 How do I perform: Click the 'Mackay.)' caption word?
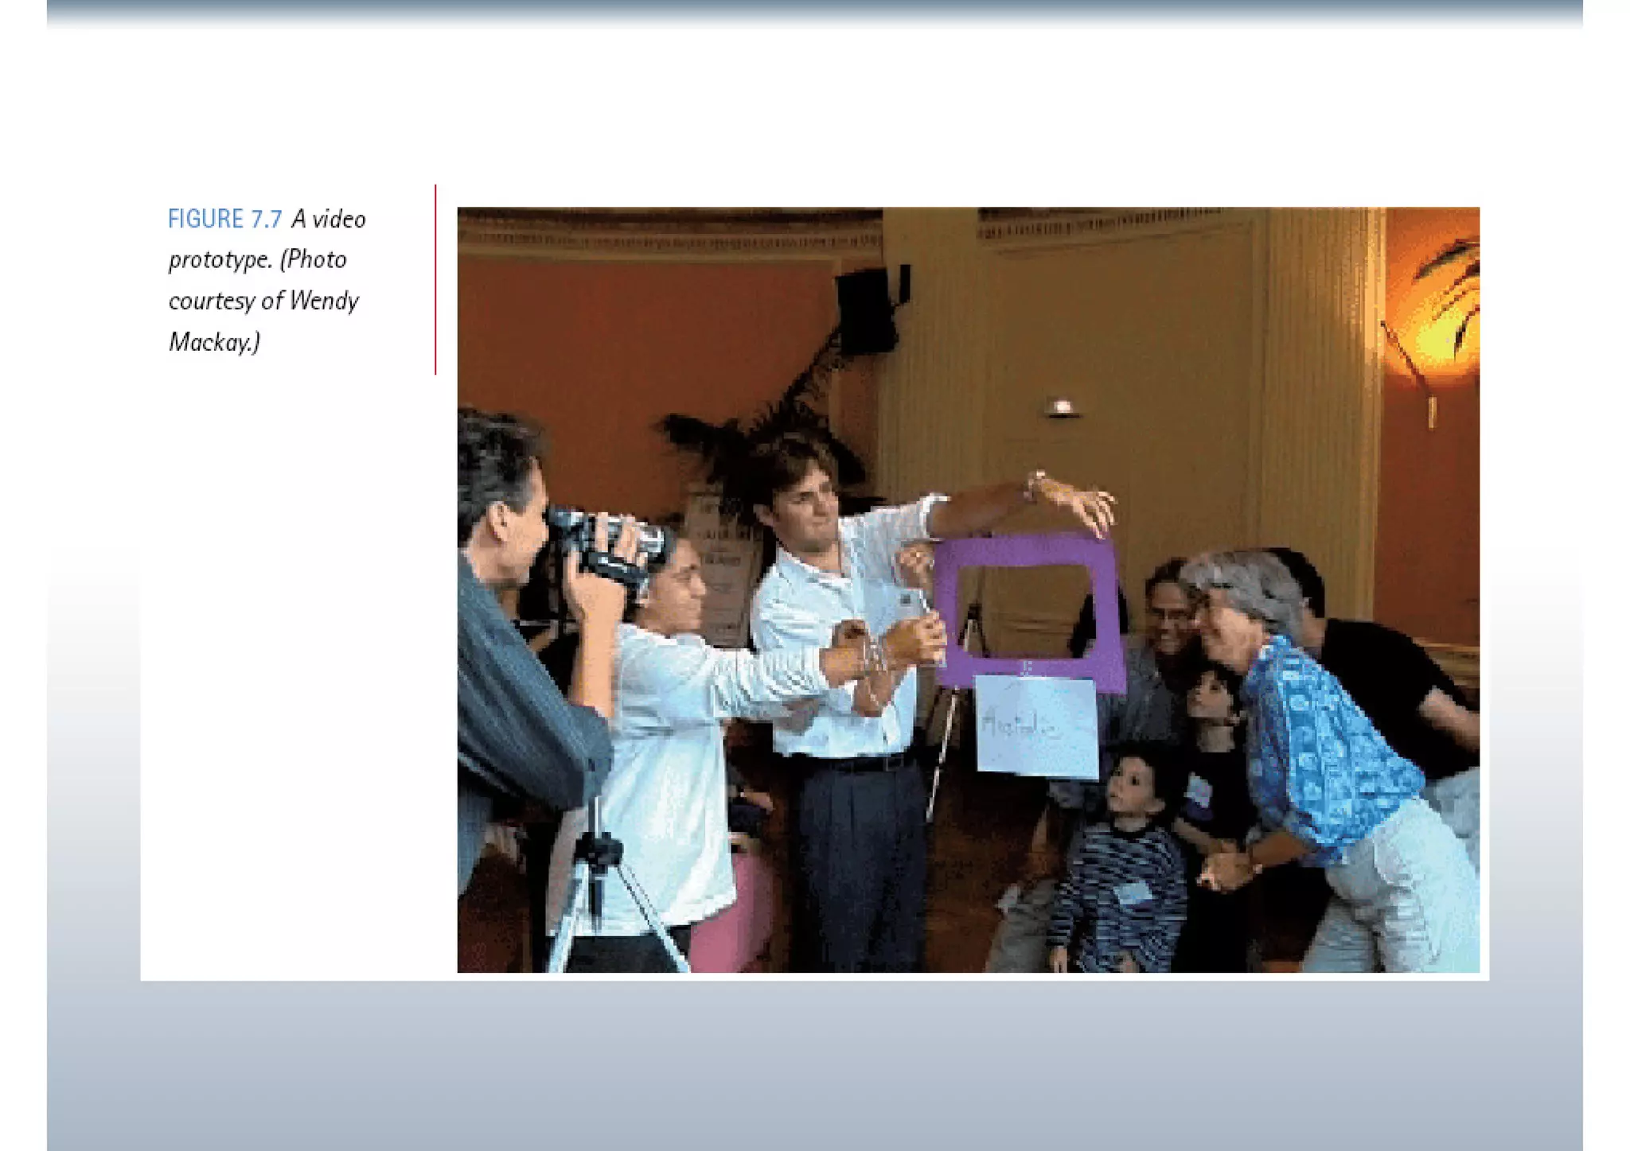point(214,343)
